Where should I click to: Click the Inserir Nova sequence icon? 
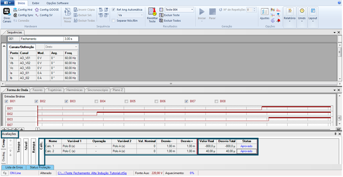point(68,16)
